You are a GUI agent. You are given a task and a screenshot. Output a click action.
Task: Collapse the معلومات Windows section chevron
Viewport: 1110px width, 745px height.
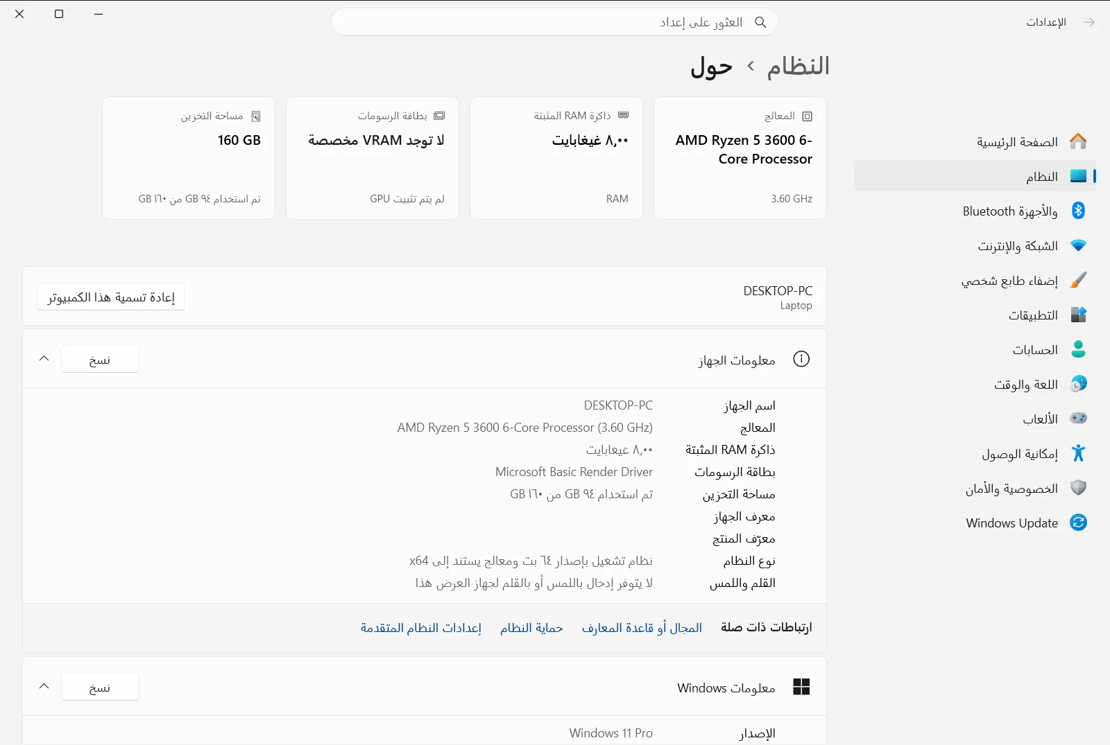point(44,687)
